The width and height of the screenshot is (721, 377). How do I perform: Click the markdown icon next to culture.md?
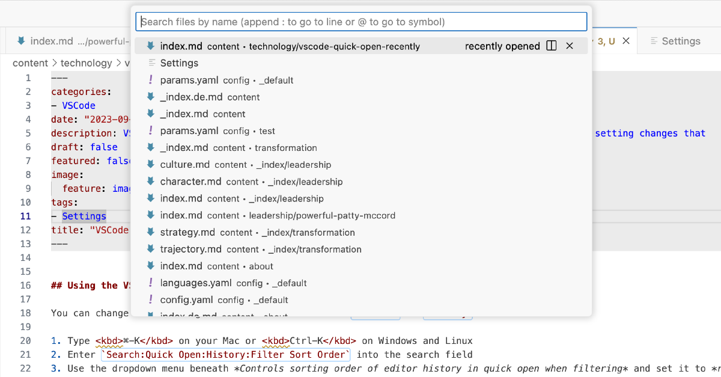click(150, 164)
